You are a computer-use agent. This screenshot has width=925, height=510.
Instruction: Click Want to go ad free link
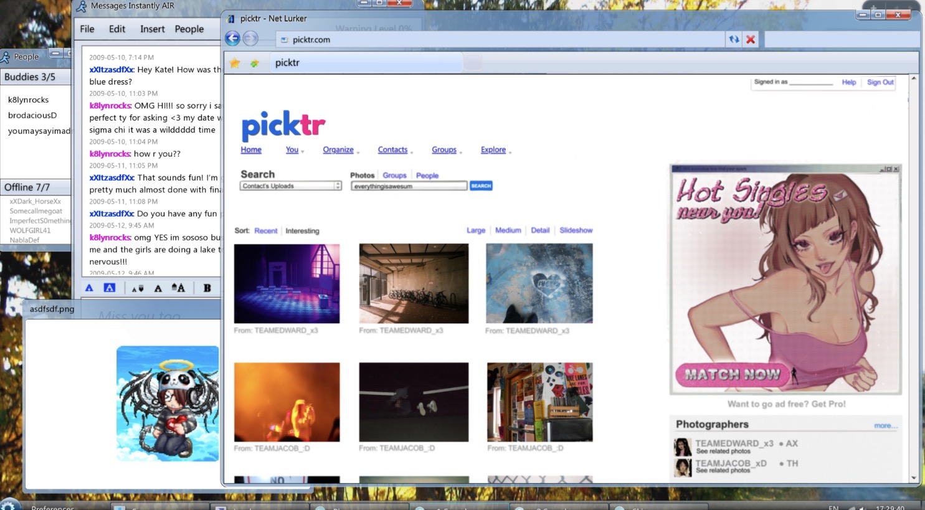point(787,404)
